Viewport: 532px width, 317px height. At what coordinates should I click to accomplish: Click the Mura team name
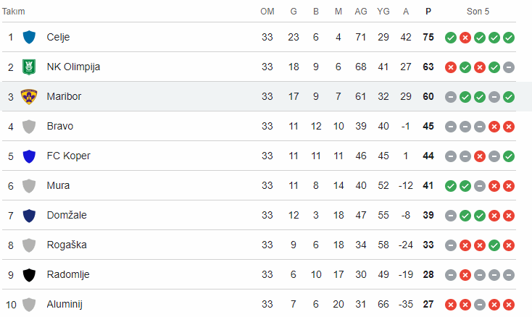[x=58, y=185]
